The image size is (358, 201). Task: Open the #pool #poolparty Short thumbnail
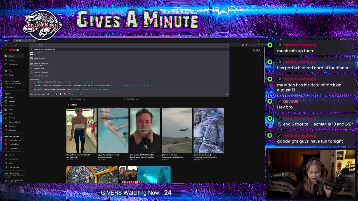tap(113, 130)
